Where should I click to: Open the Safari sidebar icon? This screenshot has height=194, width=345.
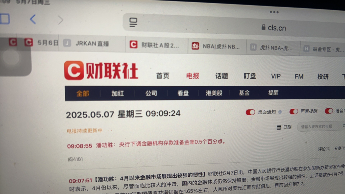click(5, 19)
